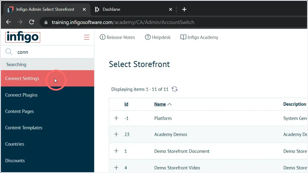Refresh the storefront list with the reload icon
The width and height of the screenshot is (308, 173).
175,89
